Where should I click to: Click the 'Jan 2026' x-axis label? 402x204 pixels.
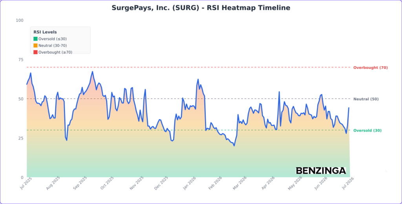pos(190,183)
